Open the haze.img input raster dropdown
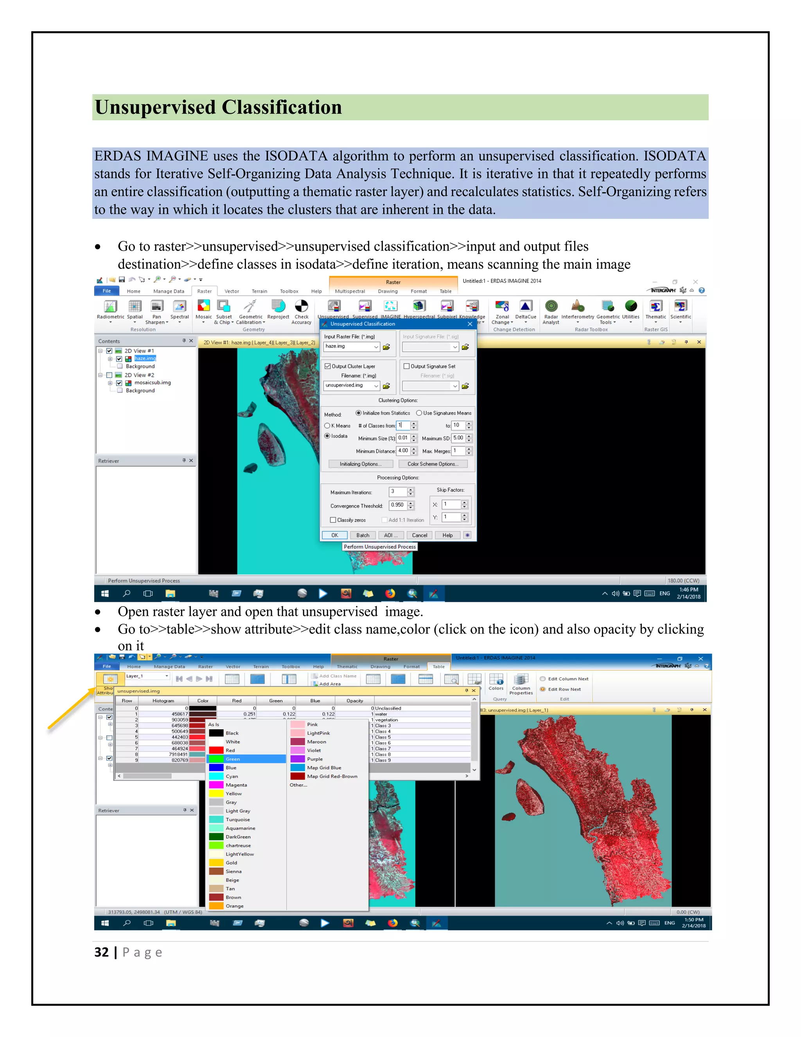 pyautogui.click(x=376, y=347)
